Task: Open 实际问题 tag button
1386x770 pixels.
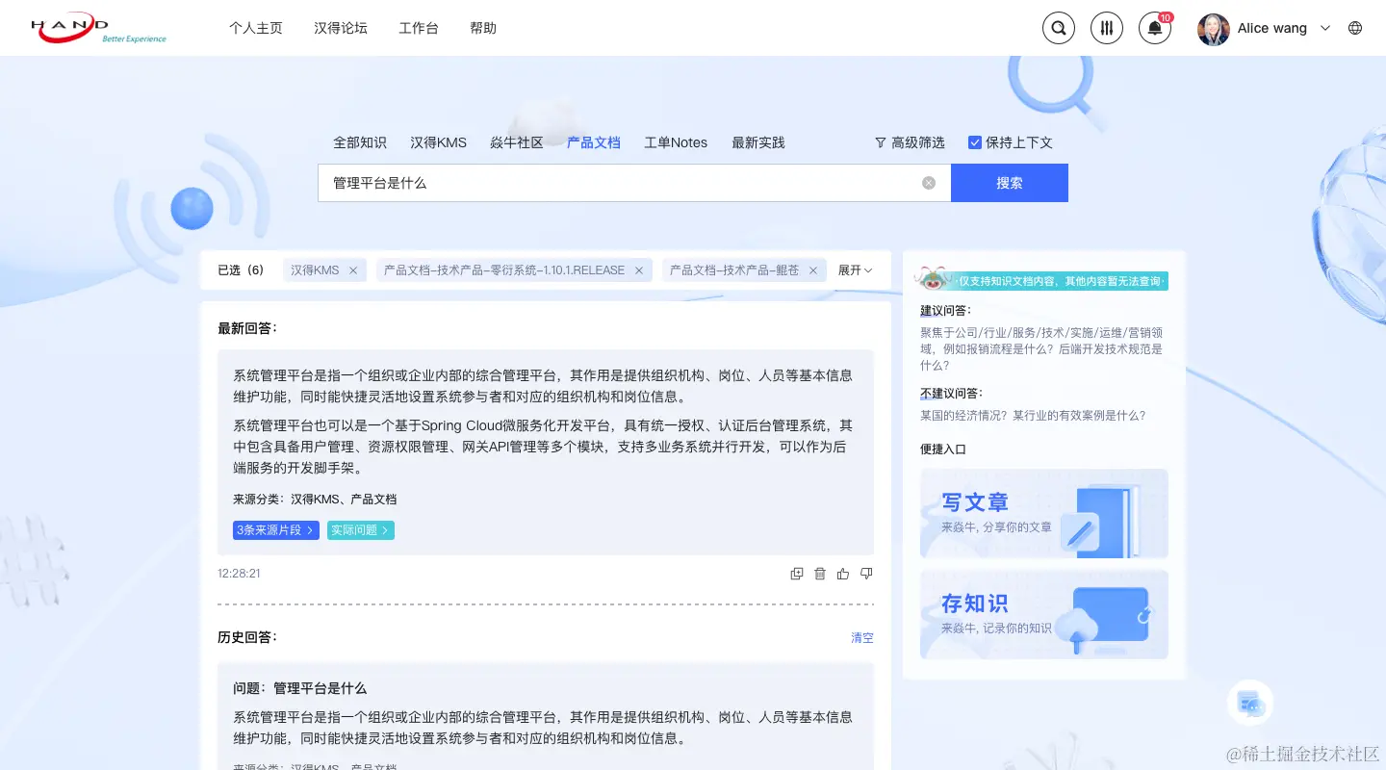Action: [x=361, y=530]
